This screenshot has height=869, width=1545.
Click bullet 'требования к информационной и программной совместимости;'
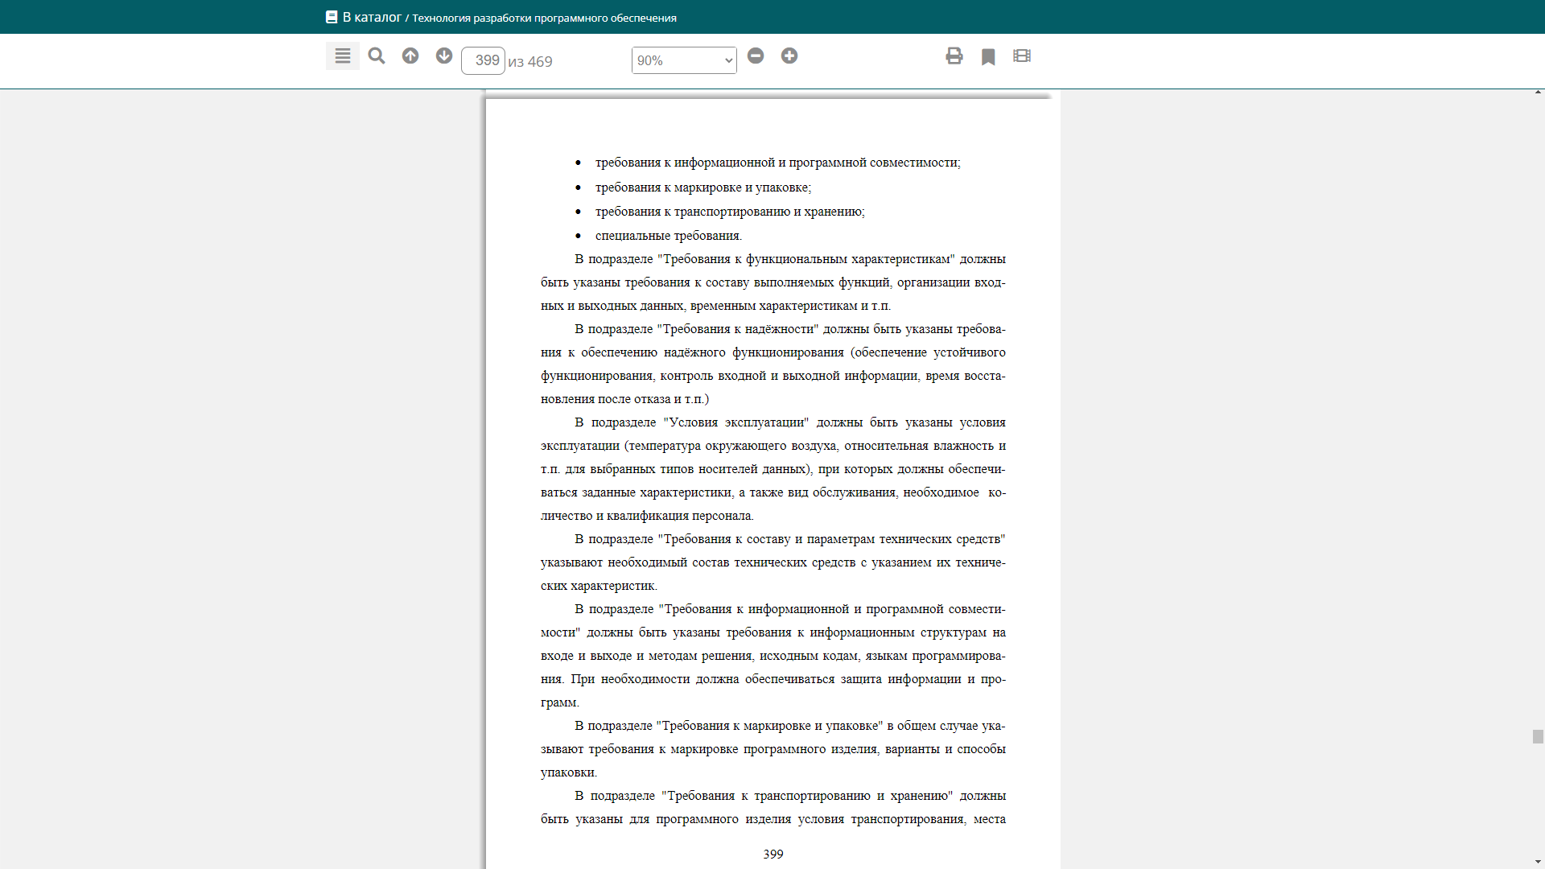pos(777,162)
